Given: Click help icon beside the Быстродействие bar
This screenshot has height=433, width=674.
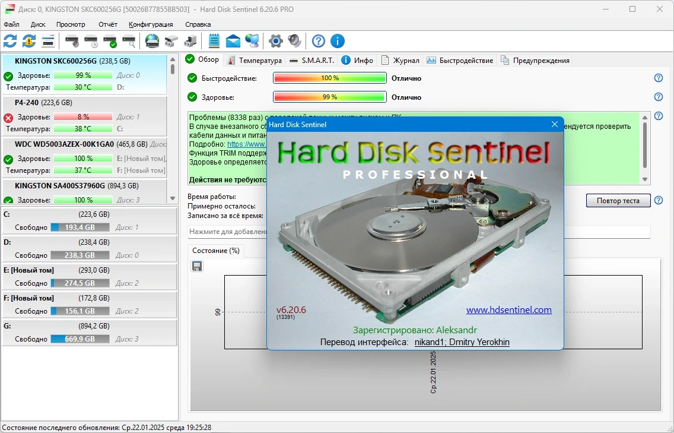Looking at the screenshot, I should (x=659, y=78).
